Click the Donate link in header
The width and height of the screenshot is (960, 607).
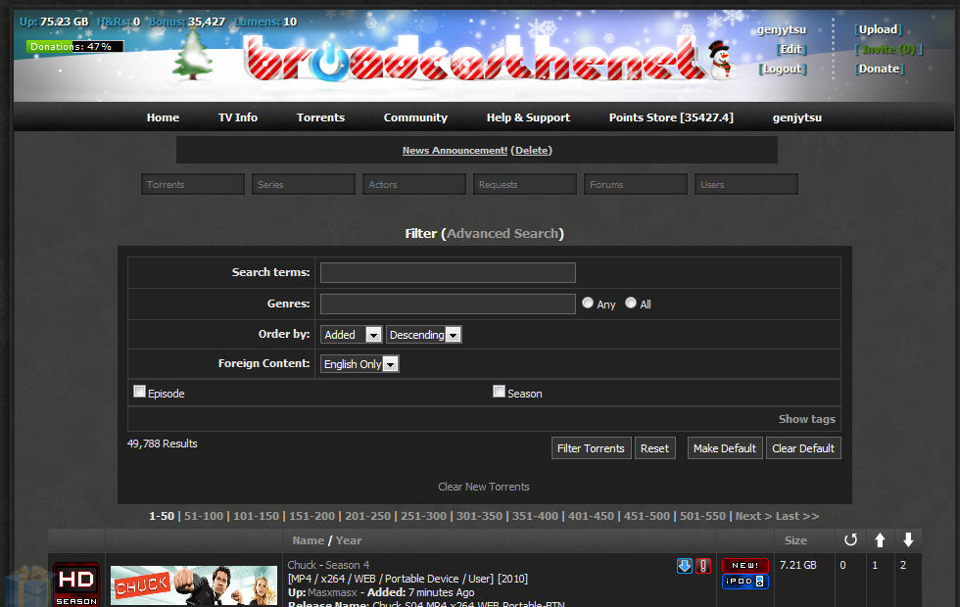[x=880, y=69]
